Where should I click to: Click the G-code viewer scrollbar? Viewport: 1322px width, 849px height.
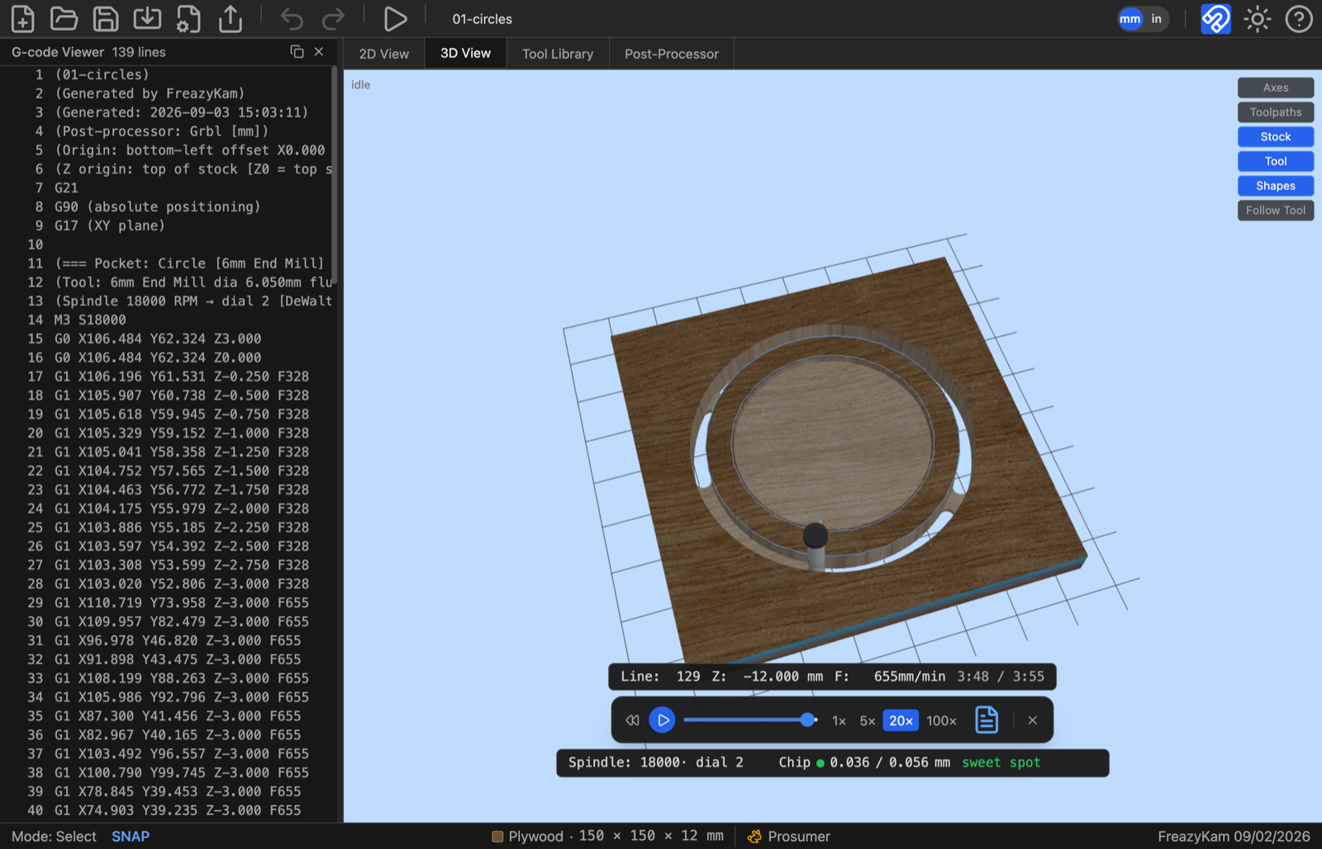click(334, 175)
